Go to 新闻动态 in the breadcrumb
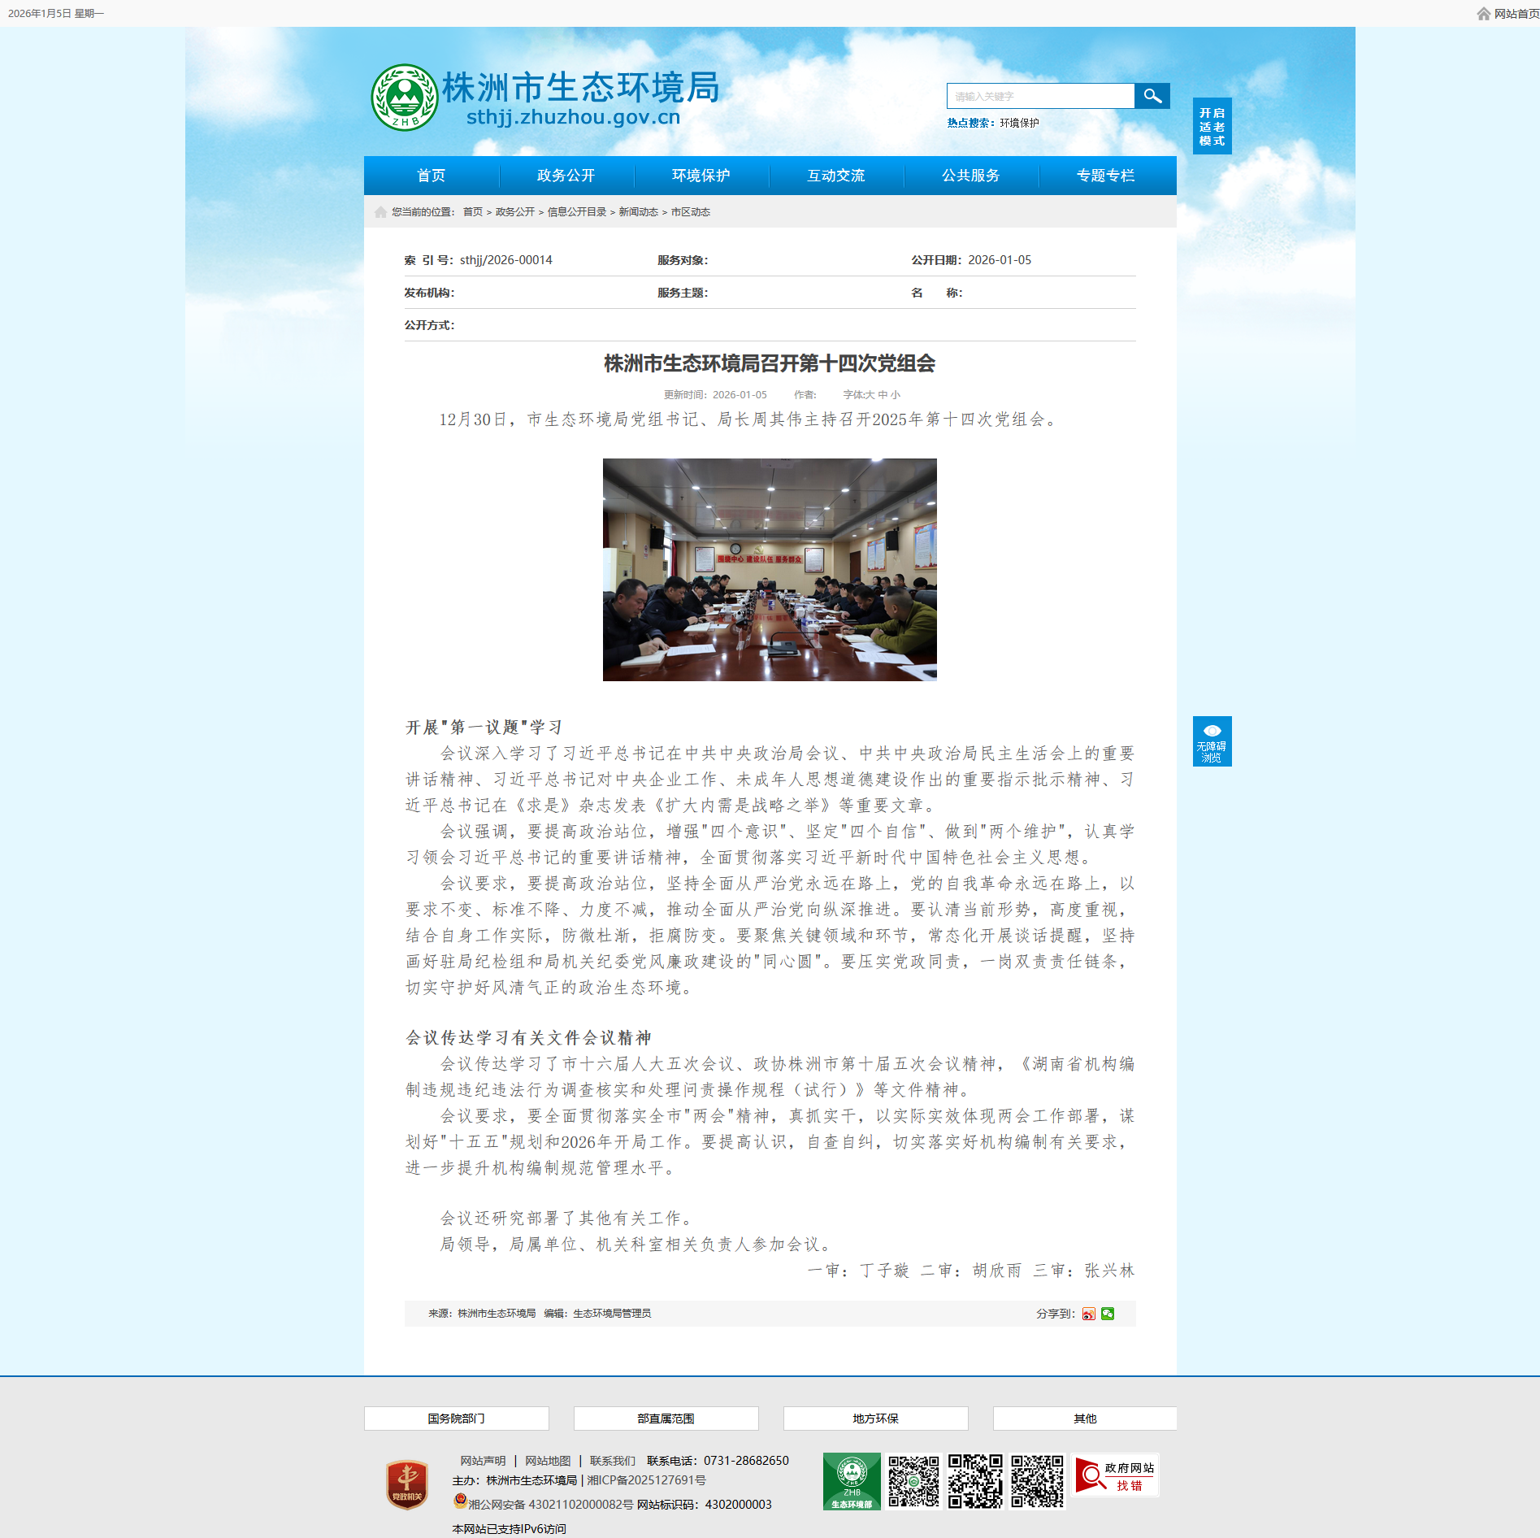 tap(638, 212)
